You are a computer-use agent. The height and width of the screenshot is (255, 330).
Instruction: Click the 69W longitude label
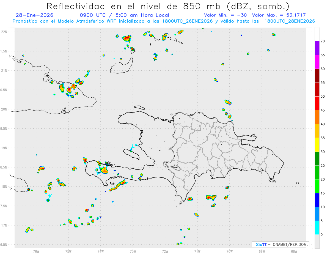(x=262, y=251)
